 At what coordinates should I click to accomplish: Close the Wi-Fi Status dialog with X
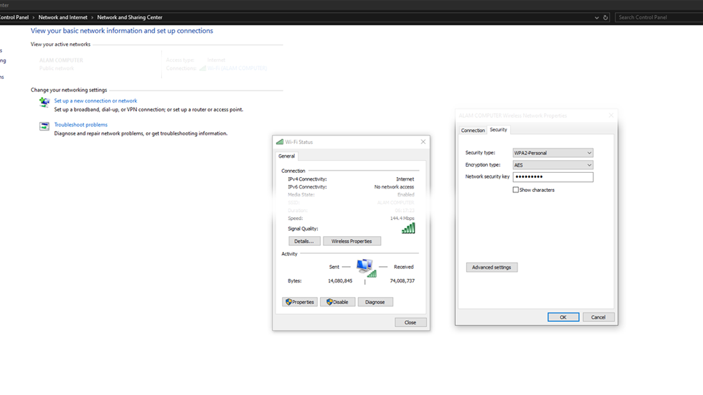click(x=423, y=142)
